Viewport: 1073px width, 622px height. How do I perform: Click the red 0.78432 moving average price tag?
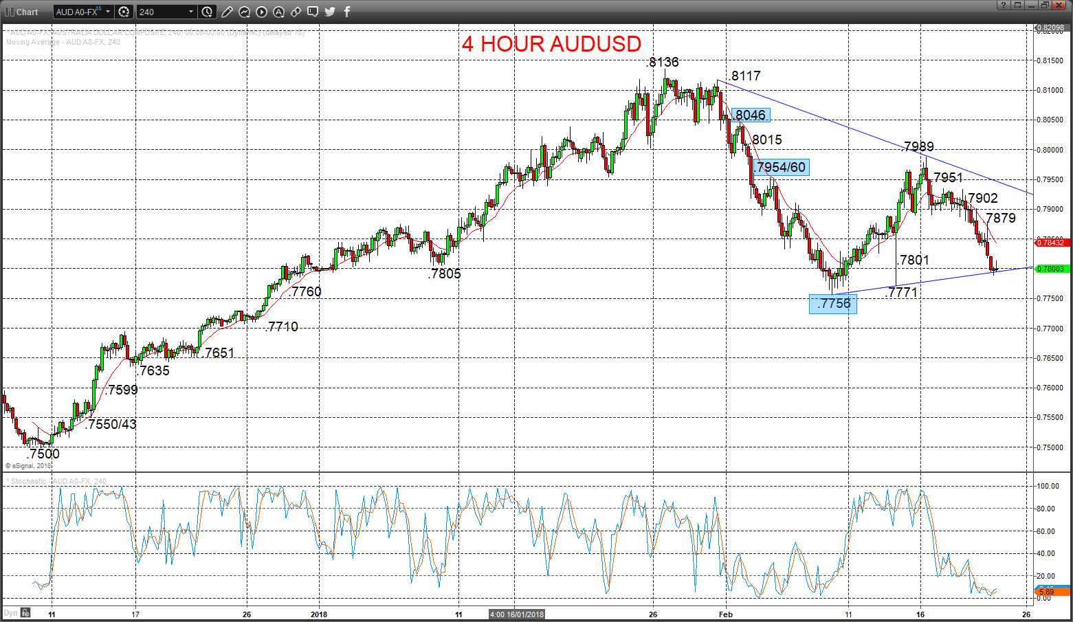(x=1051, y=243)
